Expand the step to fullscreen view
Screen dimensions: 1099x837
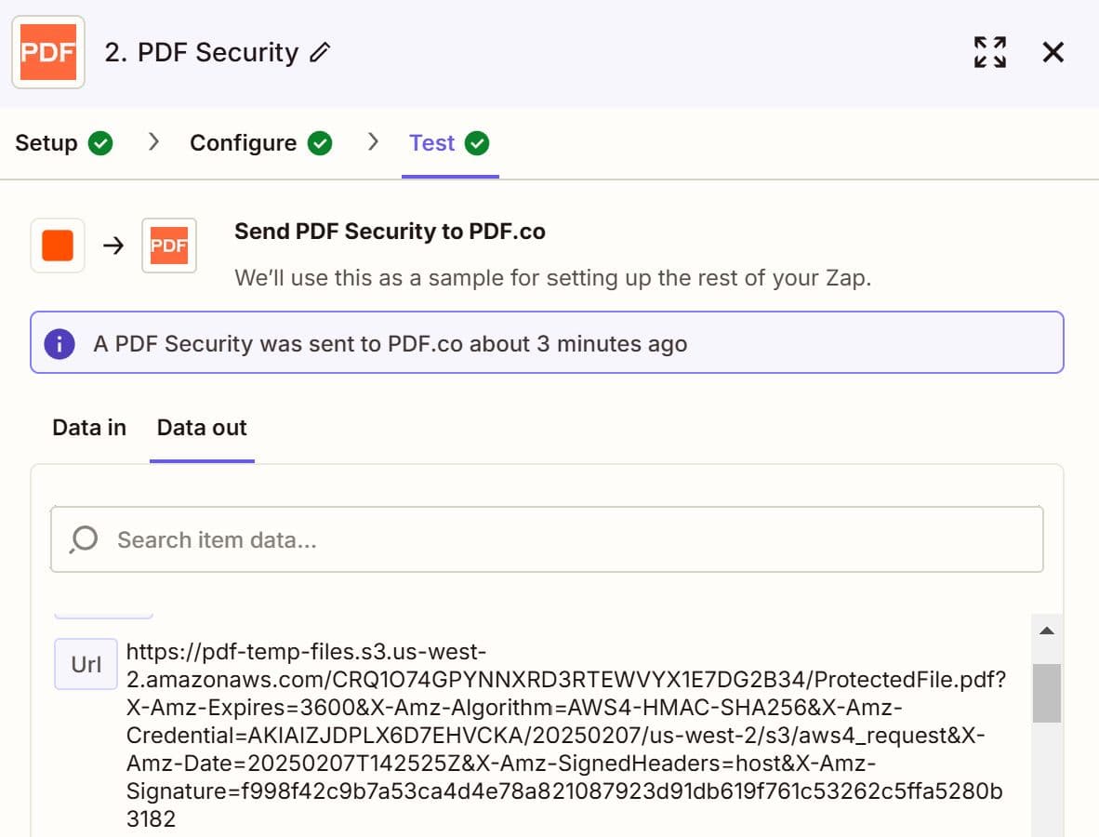pyautogui.click(x=989, y=52)
